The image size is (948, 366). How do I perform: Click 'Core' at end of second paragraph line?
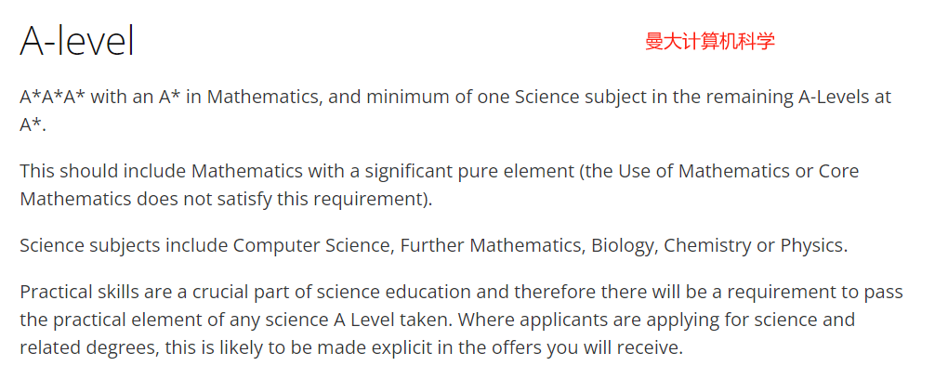838,172
